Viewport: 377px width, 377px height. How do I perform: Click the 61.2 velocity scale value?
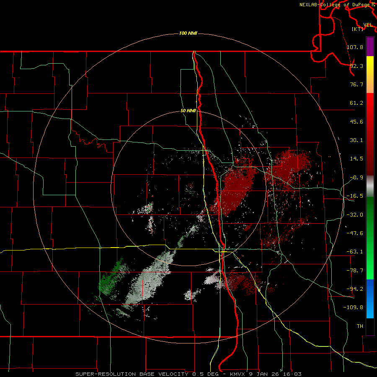coord(356,103)
